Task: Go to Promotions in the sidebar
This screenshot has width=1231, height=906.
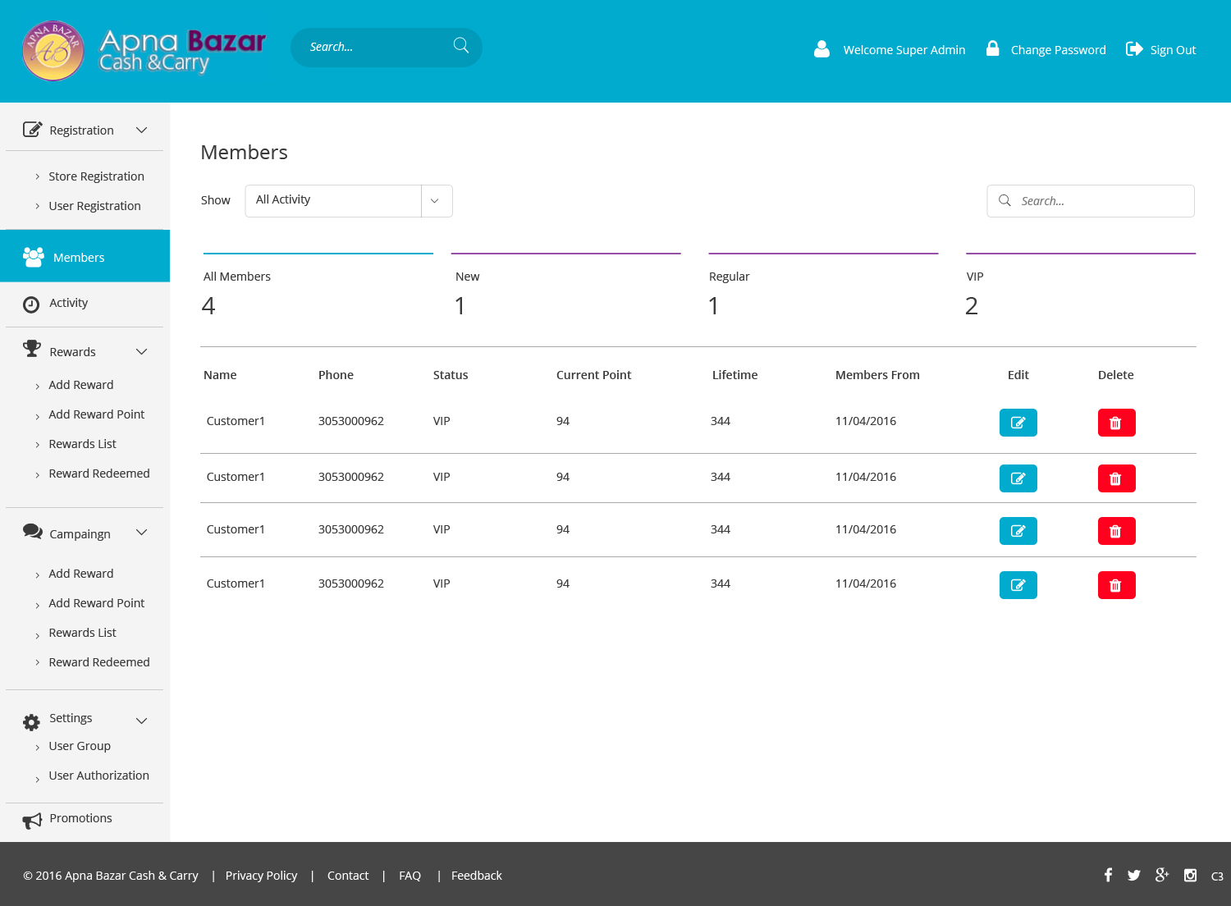Action: (x=80, y=818)
